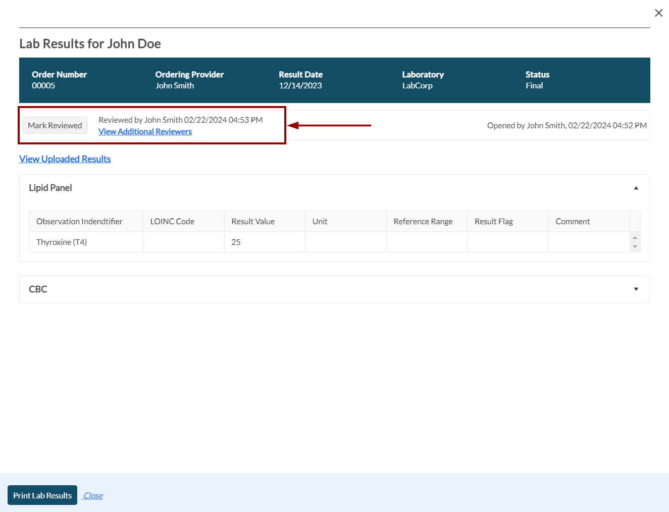
Task: Select the LOINC Code column header
Action: (x=172, y=221)
